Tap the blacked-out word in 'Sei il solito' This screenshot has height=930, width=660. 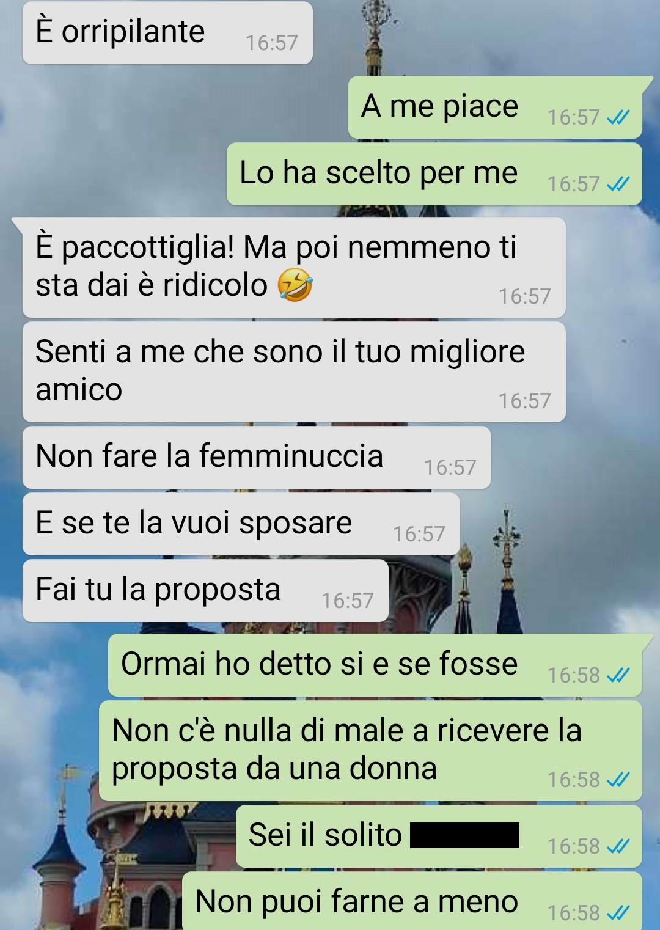click(464, 835)
